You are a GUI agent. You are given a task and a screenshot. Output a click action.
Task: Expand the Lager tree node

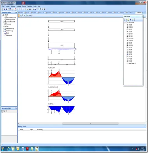tap(4, 26)
